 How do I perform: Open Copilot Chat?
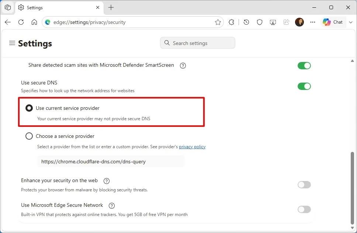pos(333,22)
